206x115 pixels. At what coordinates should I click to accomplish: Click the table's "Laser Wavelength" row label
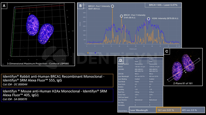tap(124, 77)
